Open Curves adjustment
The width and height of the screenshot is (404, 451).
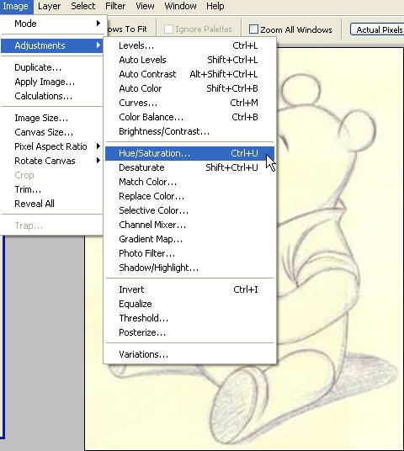(x=189, y=103)
